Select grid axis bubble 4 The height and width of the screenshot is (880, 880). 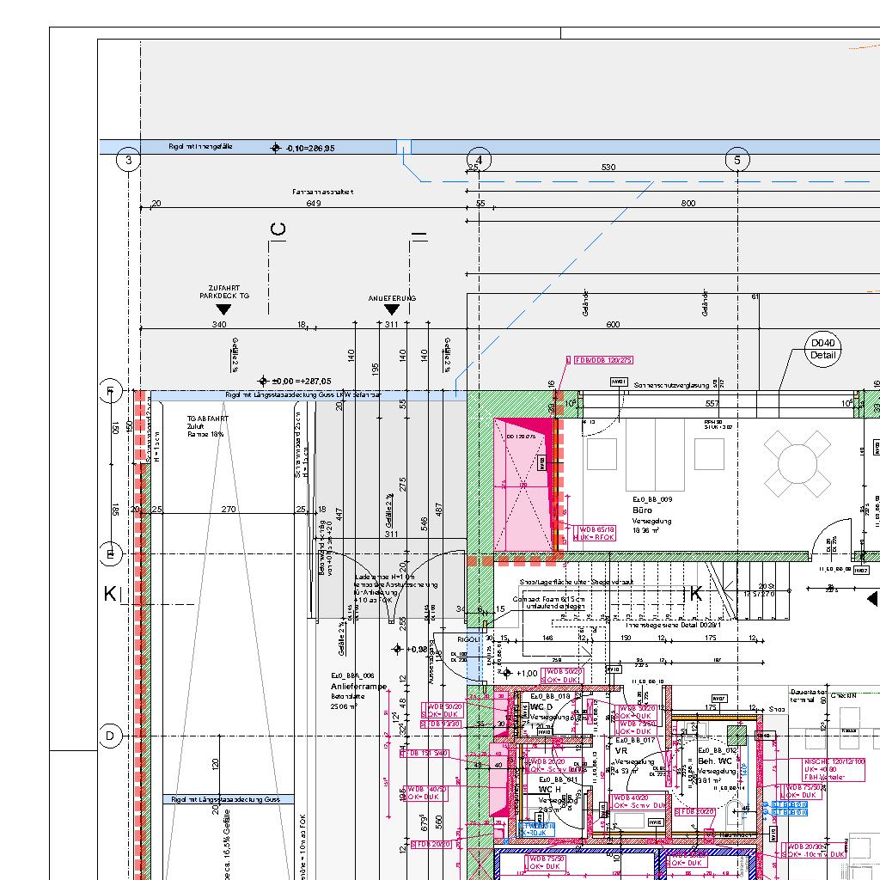(479, 160)
